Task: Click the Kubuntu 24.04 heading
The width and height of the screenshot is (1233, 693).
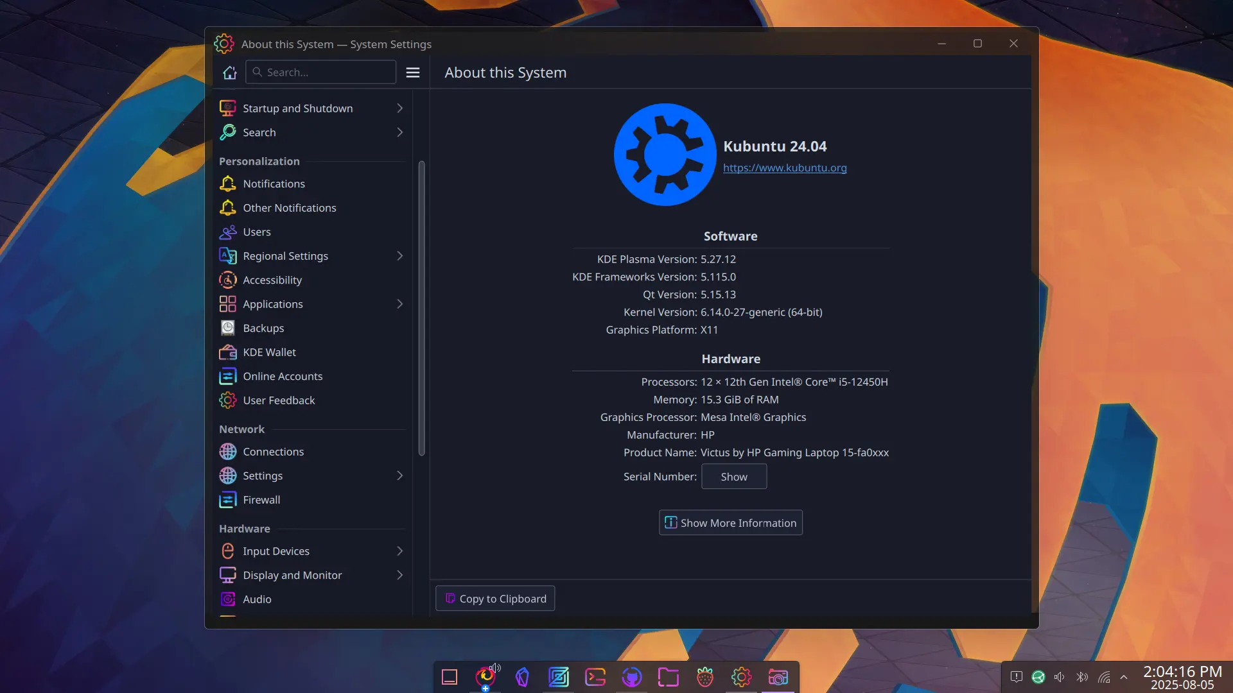Action: [x=775, y=146]
